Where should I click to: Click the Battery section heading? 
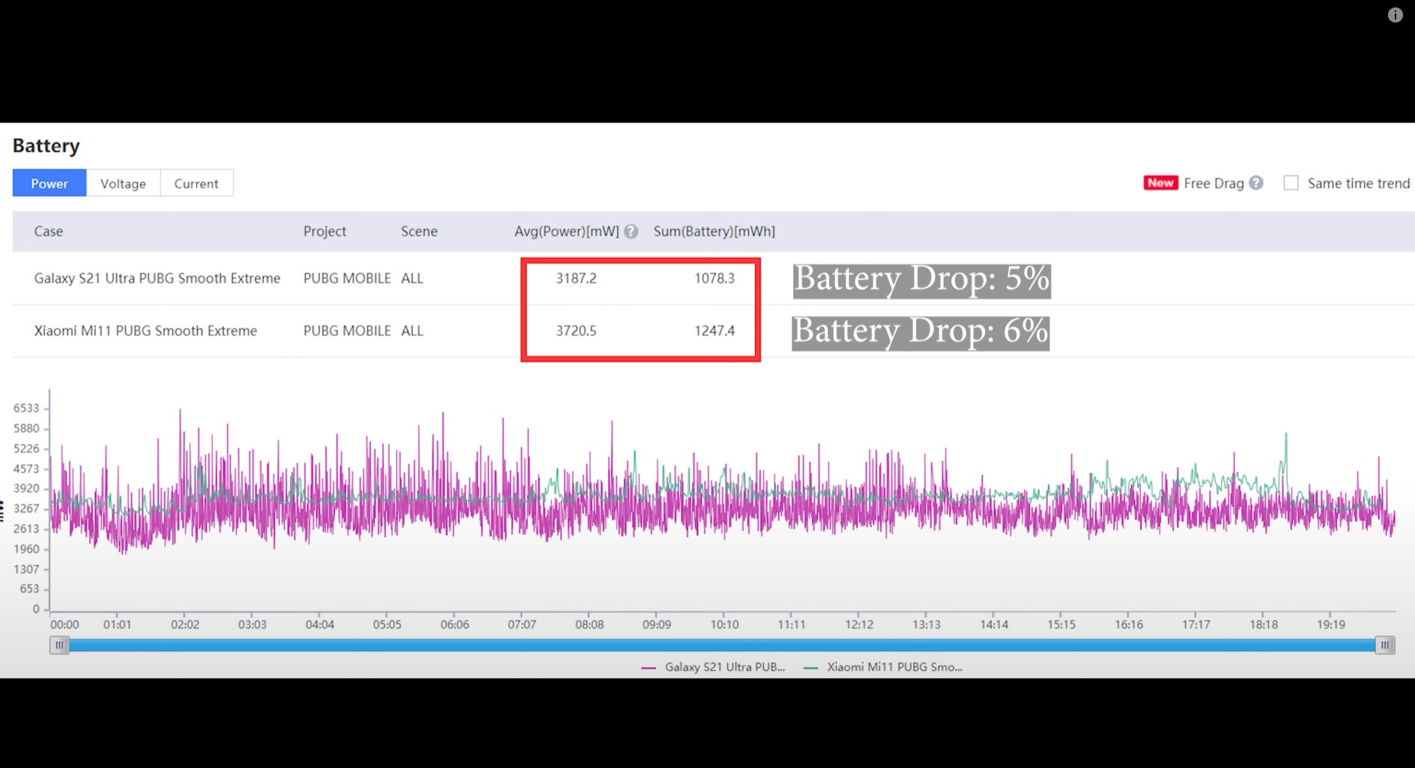click(46, 146)
